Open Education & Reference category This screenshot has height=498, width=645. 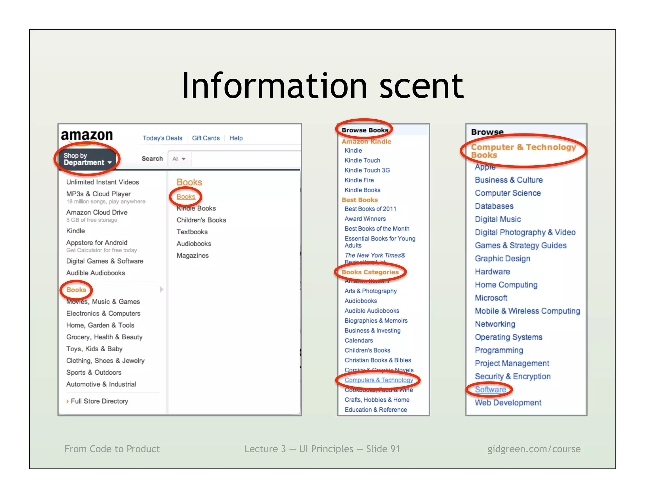point(376,410)
